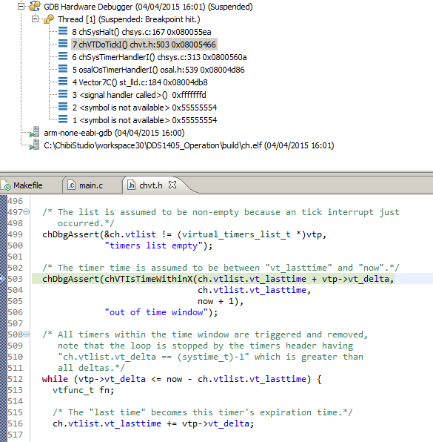433x442 pixels.
Task: Close the chvt.h tab
Action: click(x=172, y=185)
